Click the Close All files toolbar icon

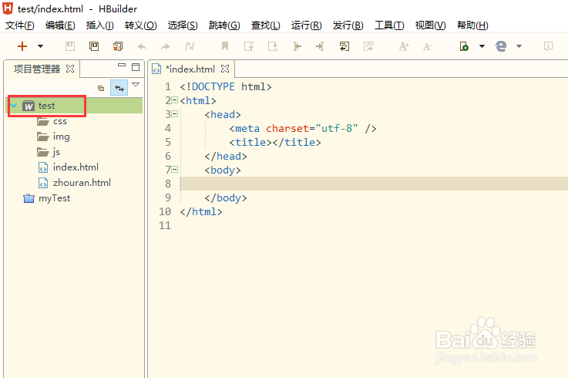(118, 46)
